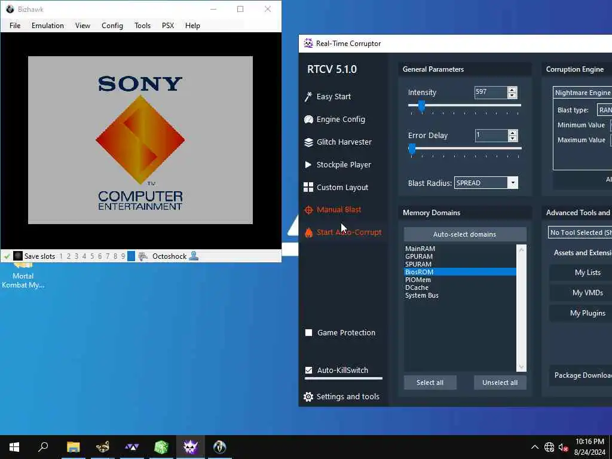Open the Nightmare Engine selector dropdown

582,93
